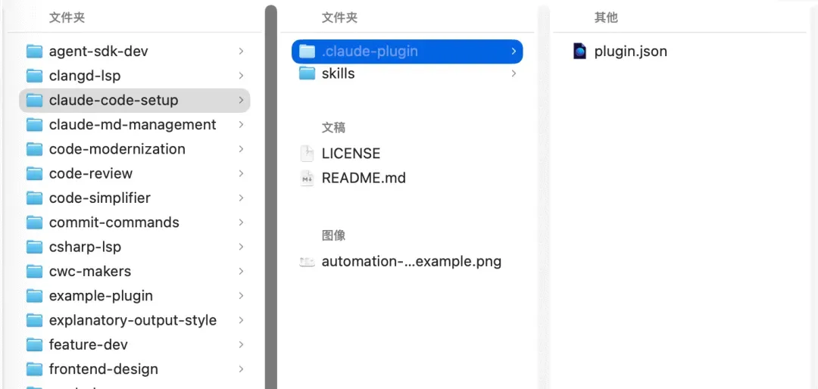Click the csharp-lsp folder icon
The height and width of the screenshot is (389, 818).
[34, 247]
